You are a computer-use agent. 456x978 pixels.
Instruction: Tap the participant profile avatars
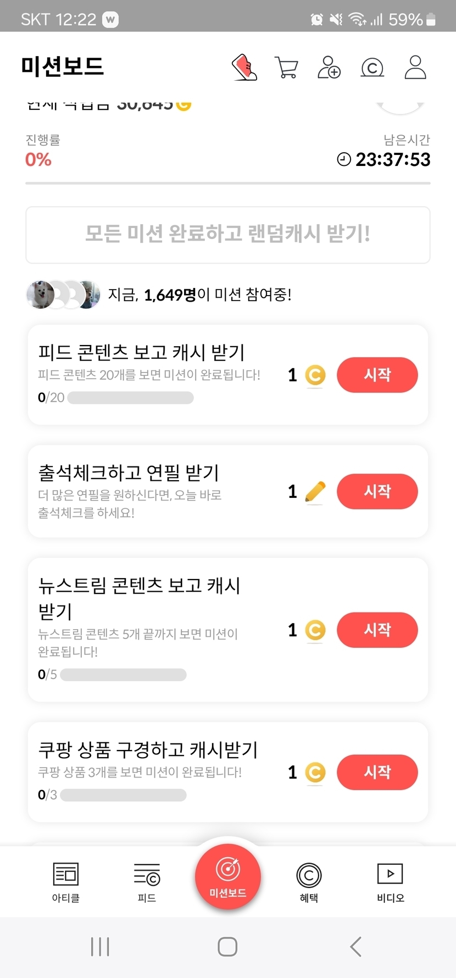[x=63, y=294]
